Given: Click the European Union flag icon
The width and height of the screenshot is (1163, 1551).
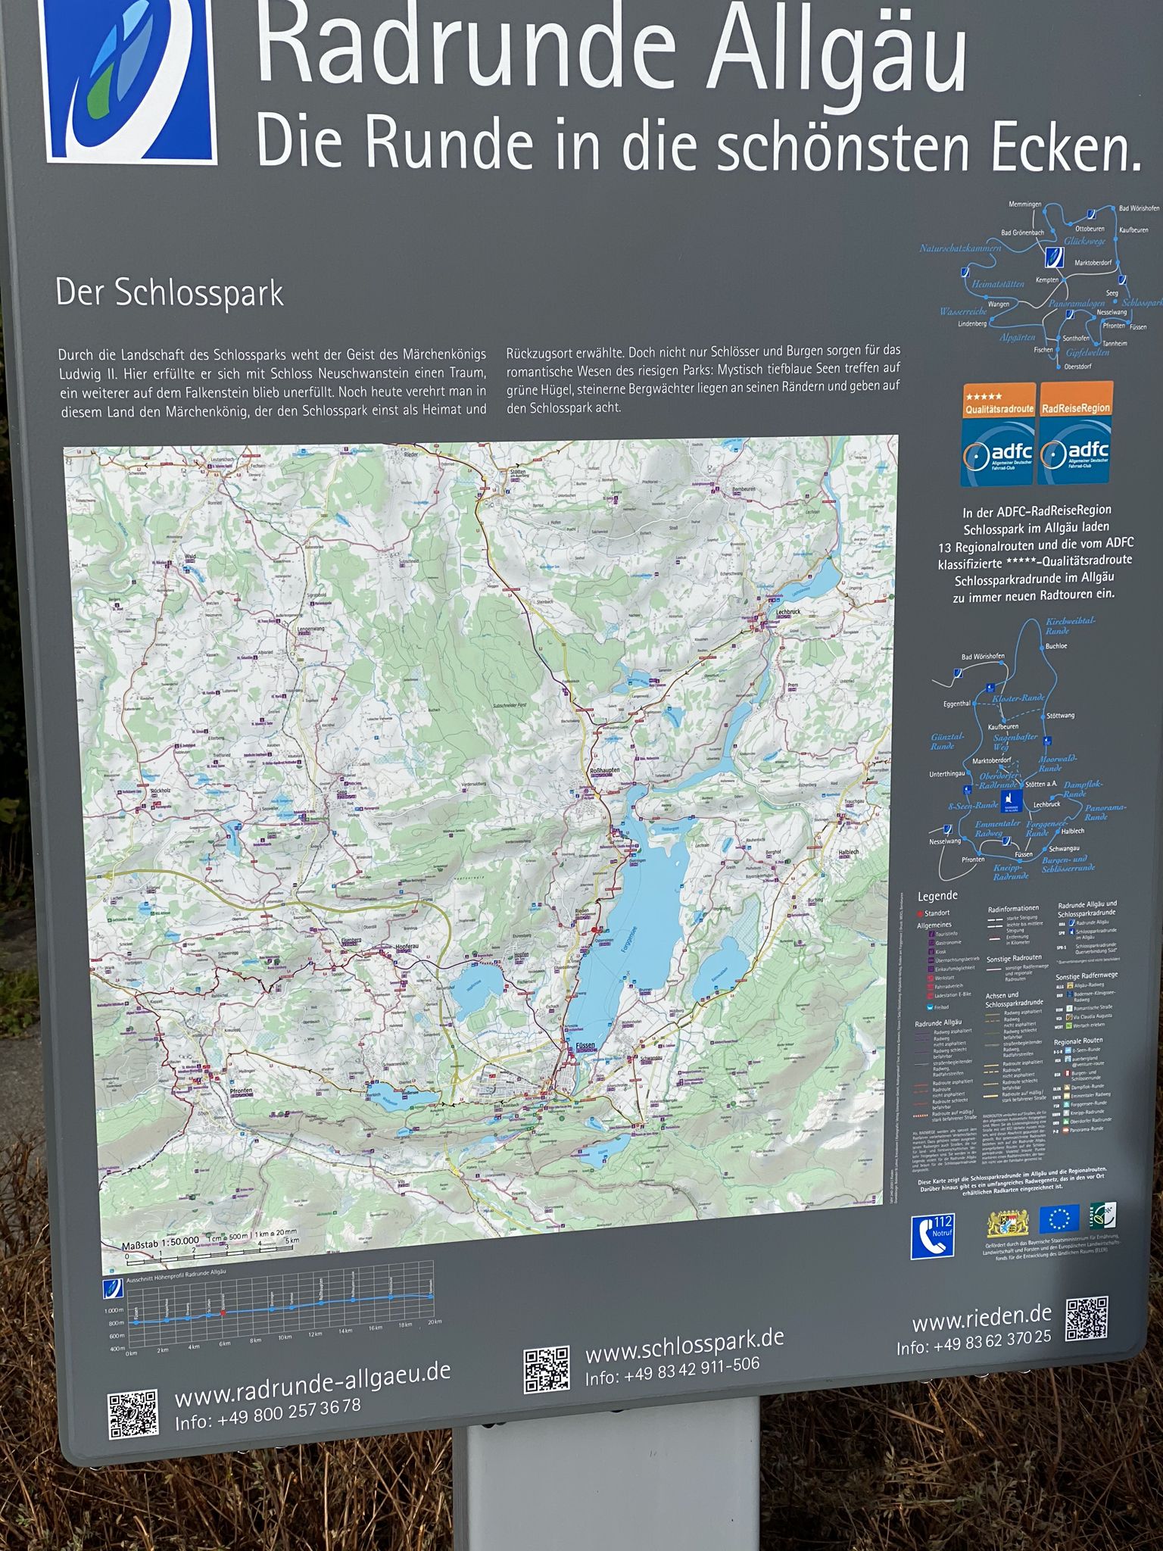Looking at the screenshot, I should tap(1059, 1219).
